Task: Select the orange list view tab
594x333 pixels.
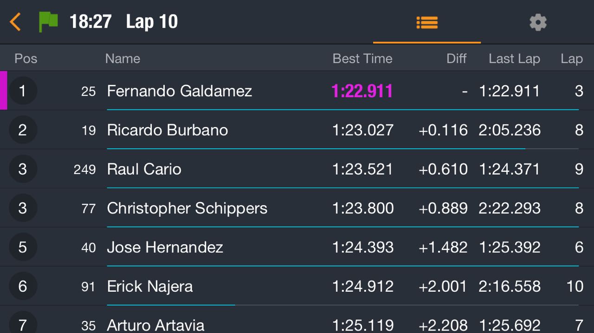Action: pyautogui.click(x=427, y=22)
